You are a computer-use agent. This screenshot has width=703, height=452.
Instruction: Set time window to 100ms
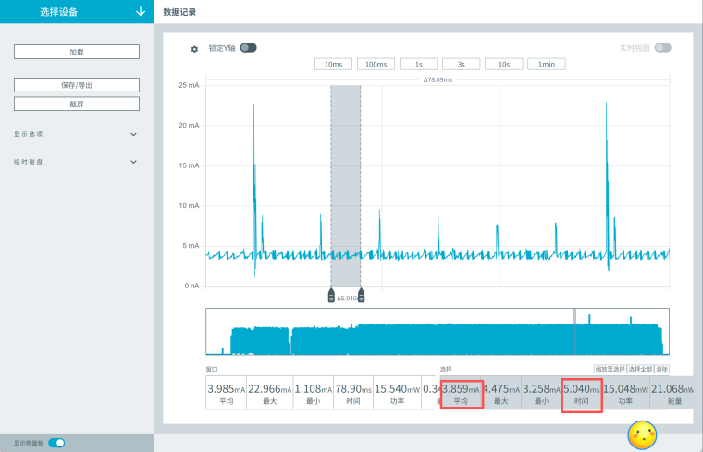(x=376, y=64)
